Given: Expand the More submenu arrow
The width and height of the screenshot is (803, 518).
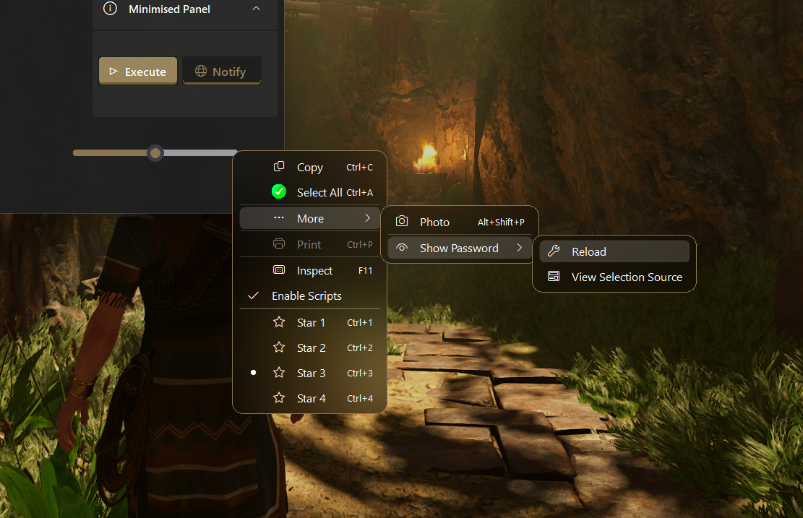Looking at the screenshot, I should pyautogui.click(x=369, y=217).
